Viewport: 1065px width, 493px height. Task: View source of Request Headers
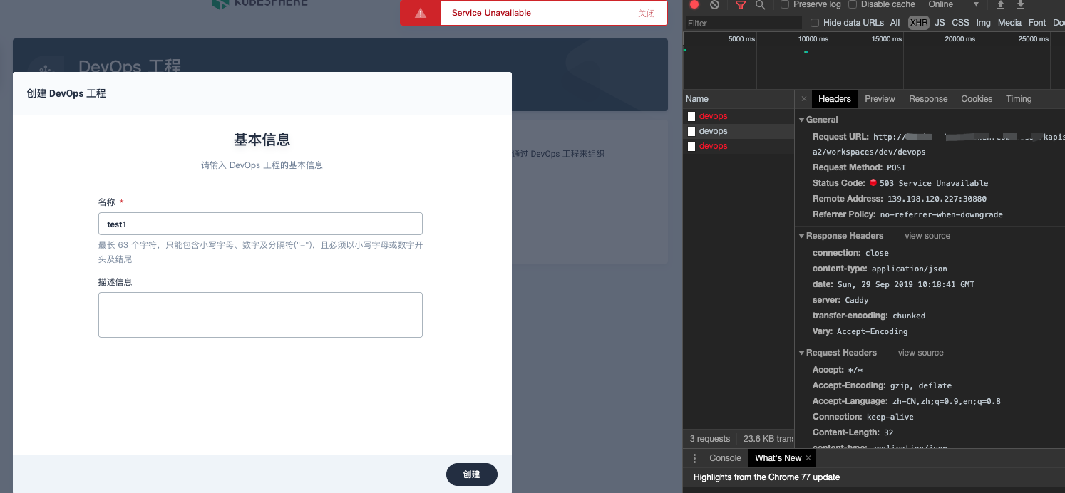point(920,353)
